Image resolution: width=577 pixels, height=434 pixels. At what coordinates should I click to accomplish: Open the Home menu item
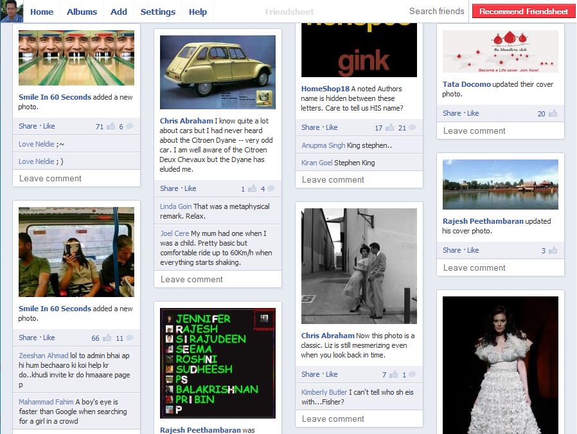pos(42,12)
